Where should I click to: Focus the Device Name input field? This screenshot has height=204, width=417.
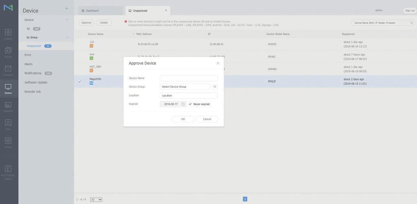(189, 78)
